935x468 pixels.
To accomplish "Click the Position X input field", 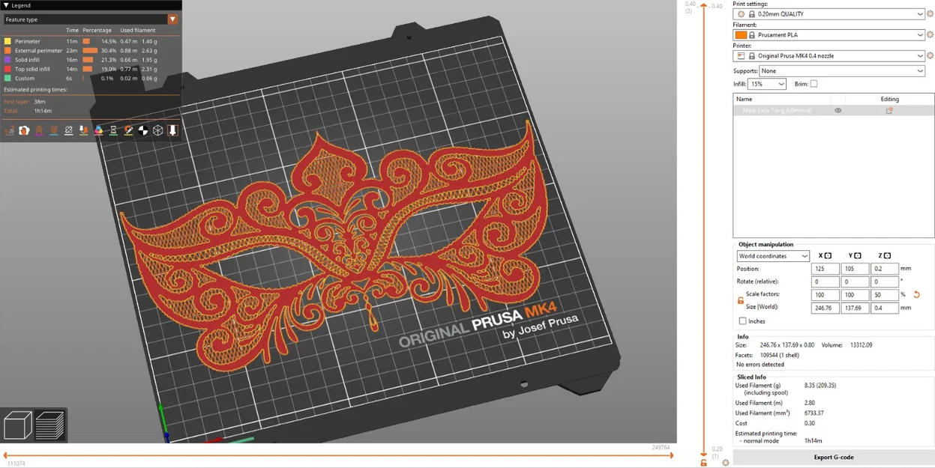I will 825,269.
